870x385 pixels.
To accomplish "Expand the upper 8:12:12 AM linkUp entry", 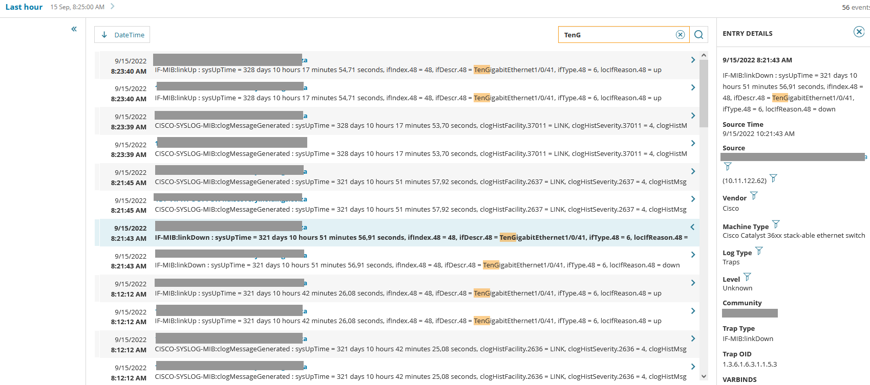I will (693, 283).
